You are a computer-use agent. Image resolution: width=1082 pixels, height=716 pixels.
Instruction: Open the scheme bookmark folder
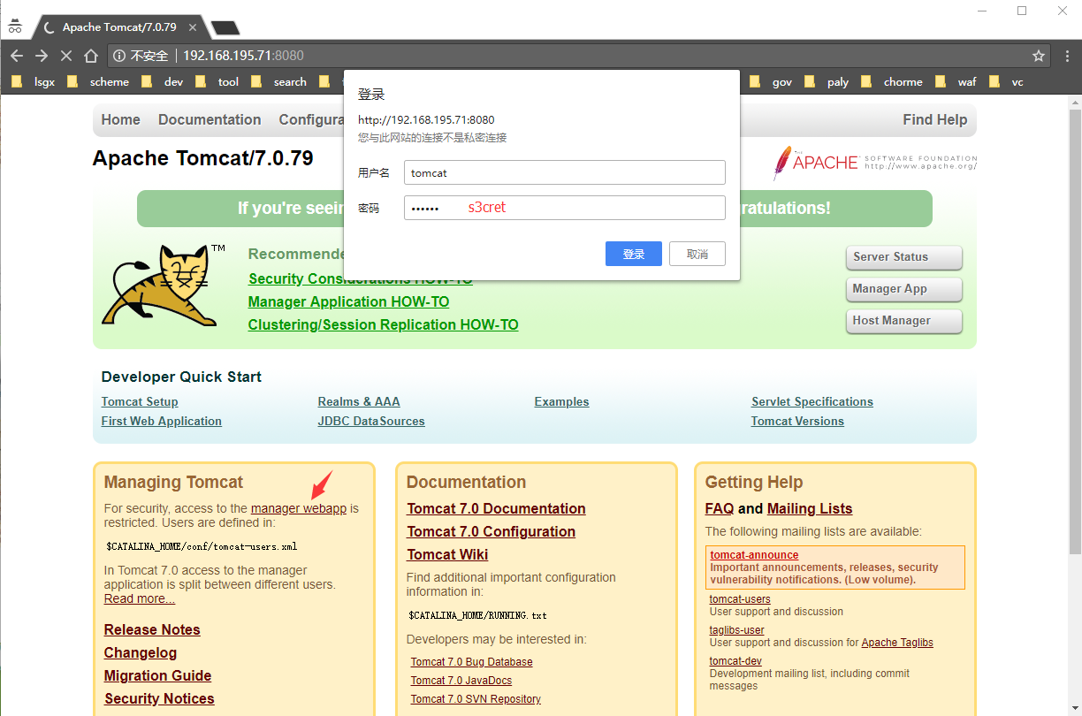pyautogui.click(x=100, y=82)
